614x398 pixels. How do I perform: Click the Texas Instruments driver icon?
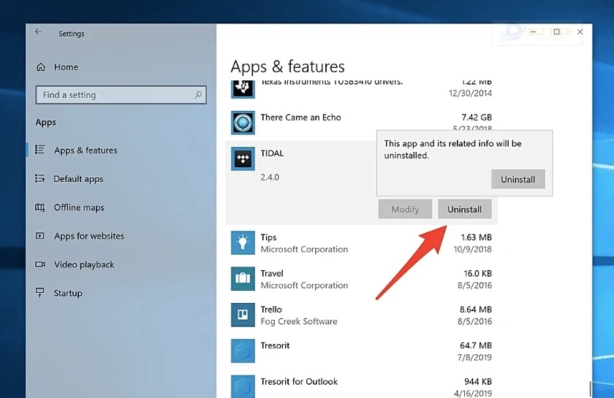click(243, 88)
